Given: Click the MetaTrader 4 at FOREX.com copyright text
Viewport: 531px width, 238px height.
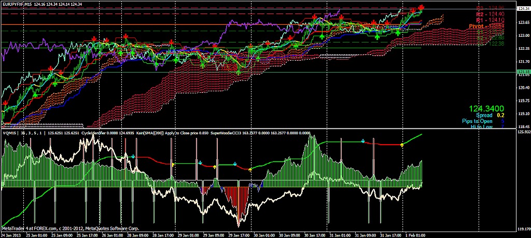Looking at the screenshot, I should pyautogui.click(x=70, y=228).
